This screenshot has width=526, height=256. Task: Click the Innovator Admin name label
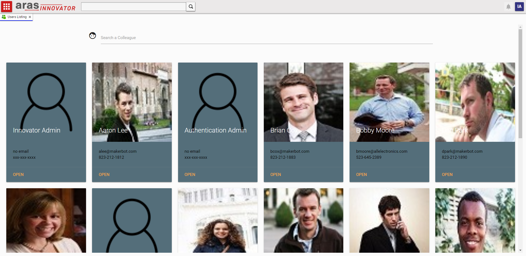[36, 130]
